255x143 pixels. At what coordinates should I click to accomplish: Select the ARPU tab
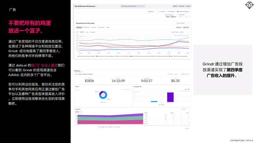tap(108, 28)
